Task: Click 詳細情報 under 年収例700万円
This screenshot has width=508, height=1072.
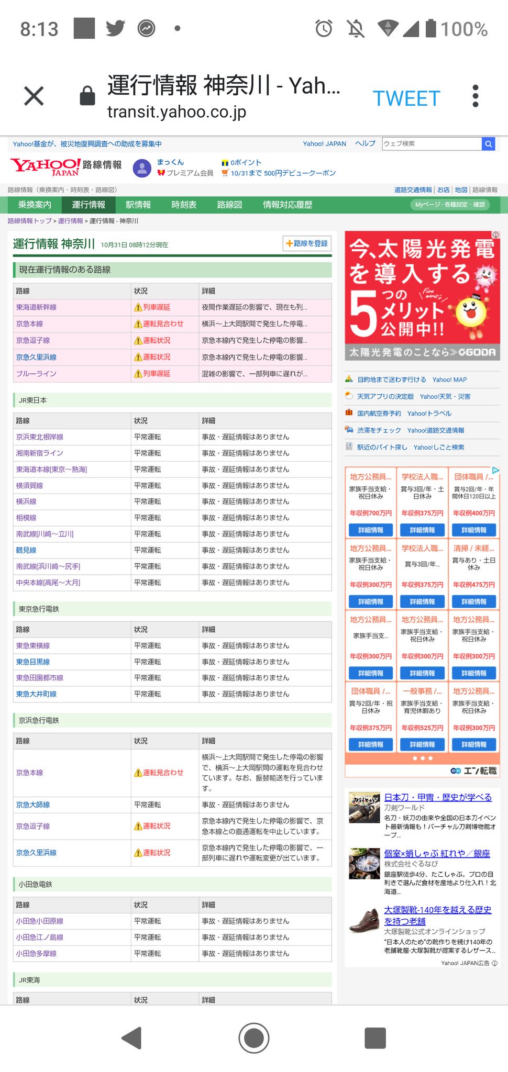Action: click(x=371, y=530)
